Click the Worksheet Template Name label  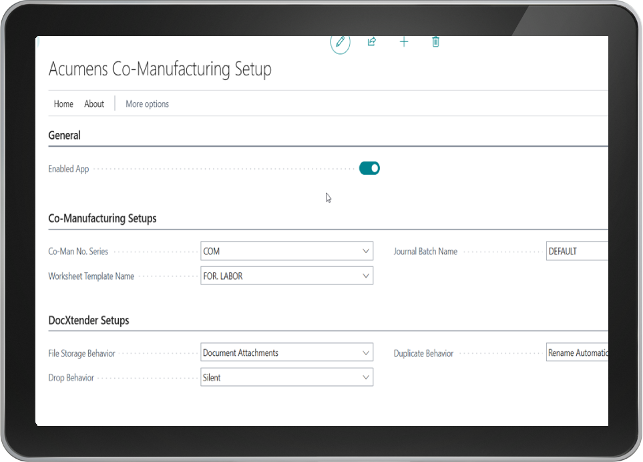pyautogui.click(x=91, y=276)
